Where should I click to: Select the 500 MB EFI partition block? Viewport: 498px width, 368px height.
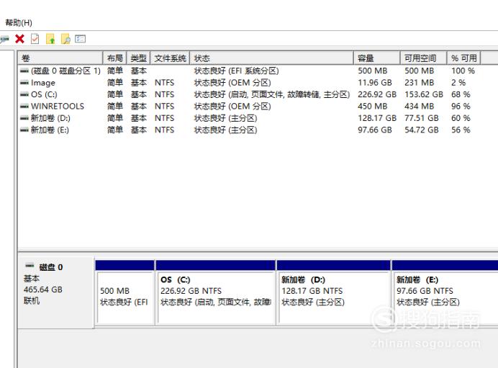[x=124, y=292]
